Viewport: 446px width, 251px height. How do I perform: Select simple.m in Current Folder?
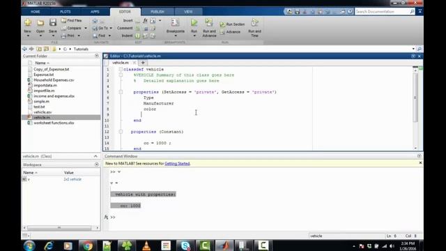[x=41, y=102]
